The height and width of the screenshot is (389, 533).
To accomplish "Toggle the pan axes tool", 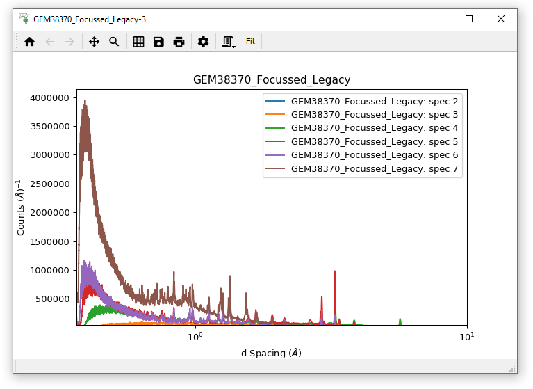I will coord(94,42).
